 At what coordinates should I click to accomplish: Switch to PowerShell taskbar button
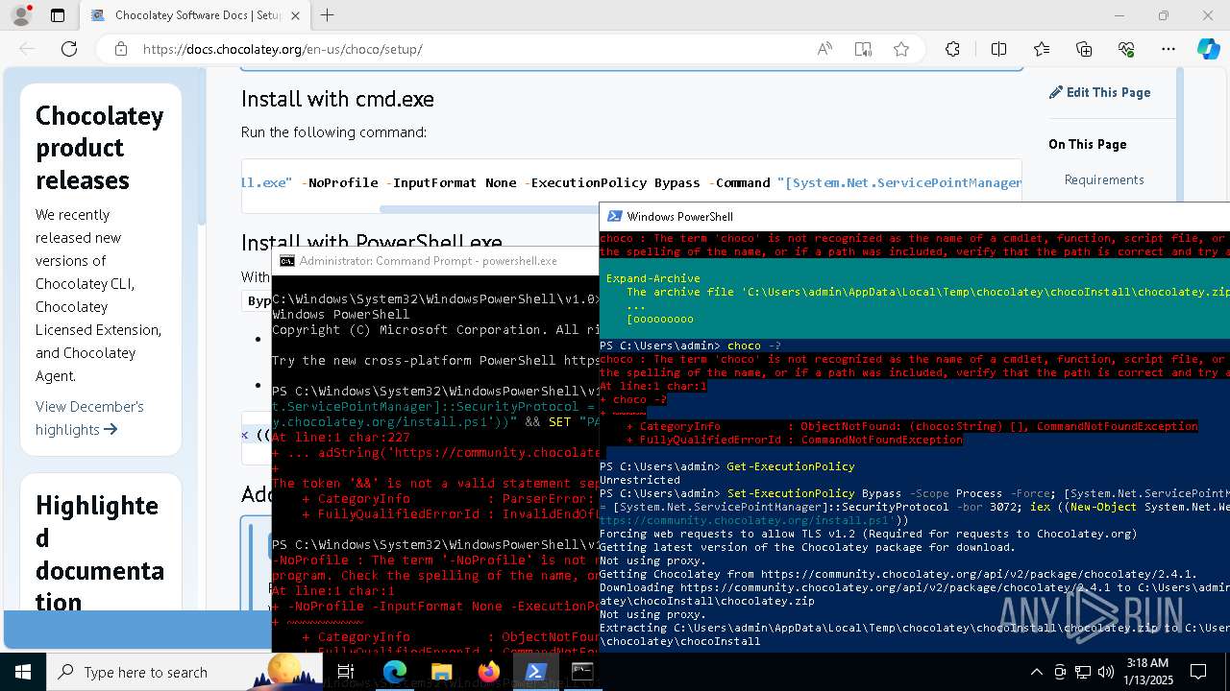click(x=535, y=672)
